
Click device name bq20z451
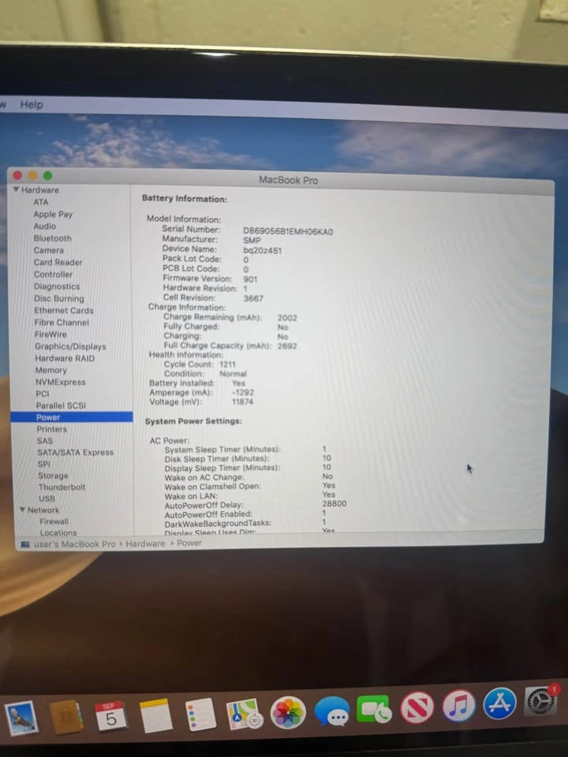point(262,251)
